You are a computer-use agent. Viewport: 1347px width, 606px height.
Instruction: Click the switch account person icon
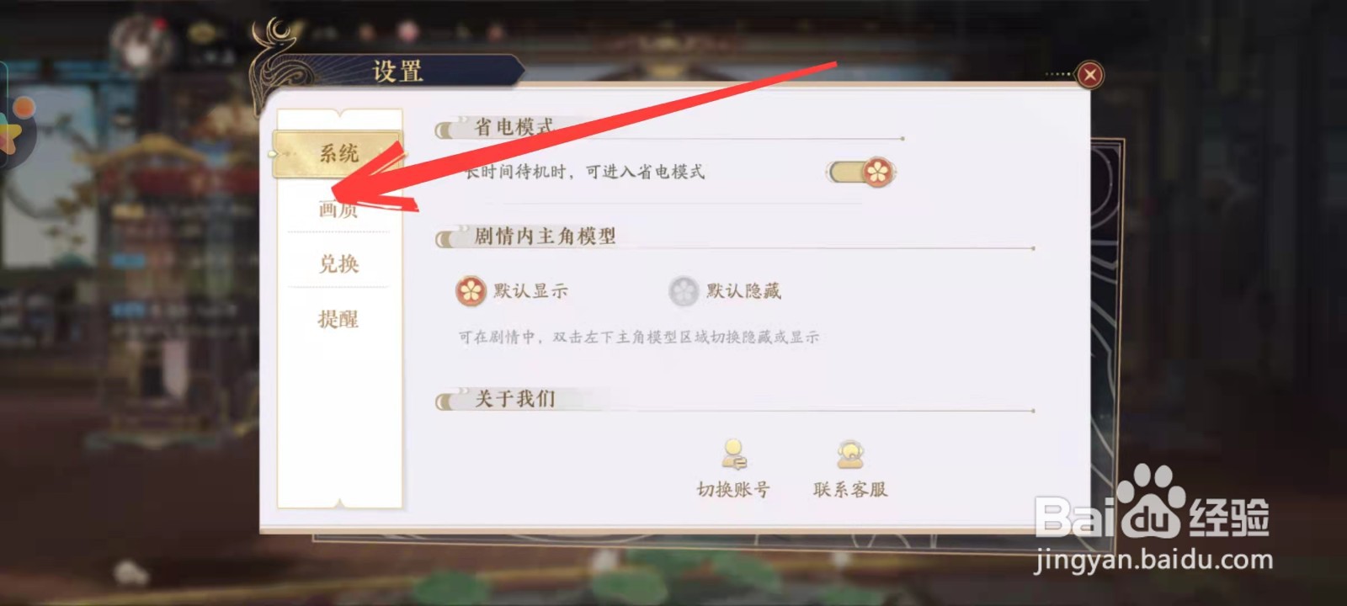pos(733,454)
